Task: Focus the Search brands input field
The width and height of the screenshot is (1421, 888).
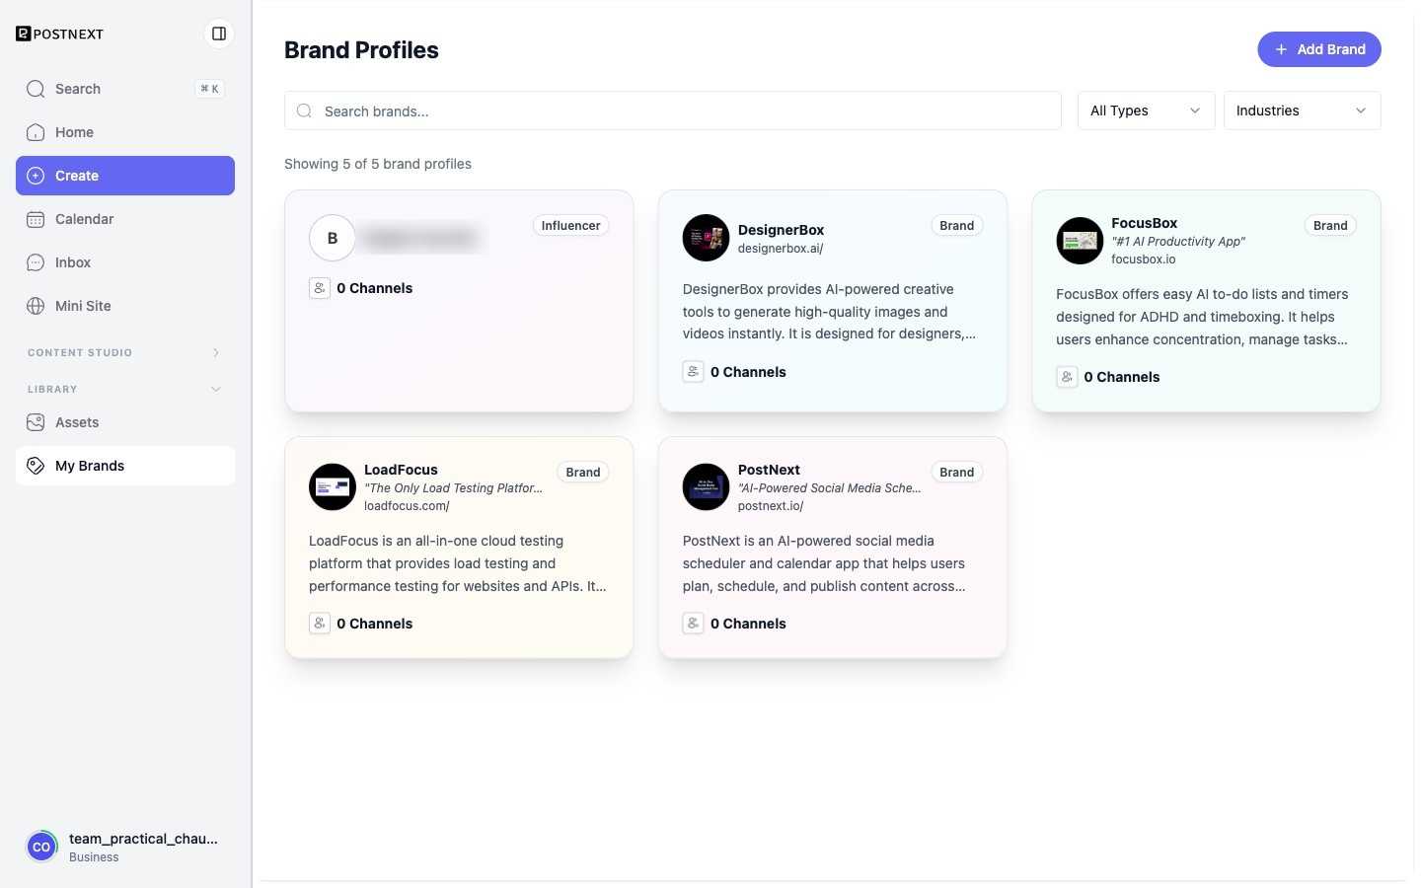Action: pyautogui.click(x=673, y=111)
